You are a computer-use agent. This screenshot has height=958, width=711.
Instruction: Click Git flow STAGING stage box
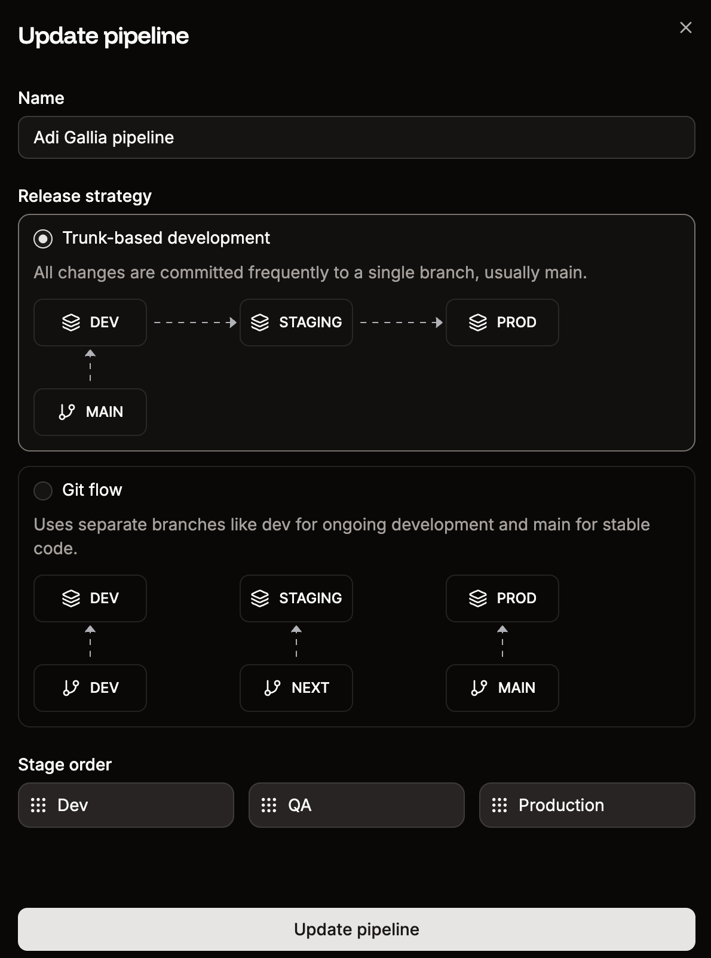click(296, 598)
